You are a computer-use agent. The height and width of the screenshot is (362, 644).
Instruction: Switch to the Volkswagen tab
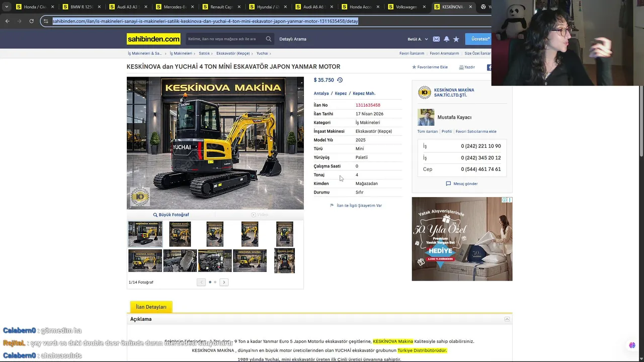(406, 7)
